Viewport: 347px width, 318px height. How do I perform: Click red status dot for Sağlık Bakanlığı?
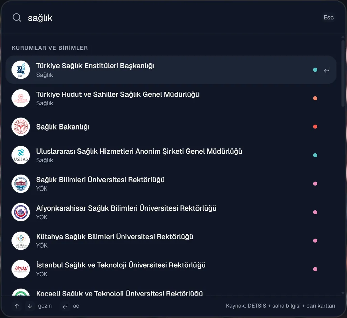pyautogui.click(x=315, y=127)
